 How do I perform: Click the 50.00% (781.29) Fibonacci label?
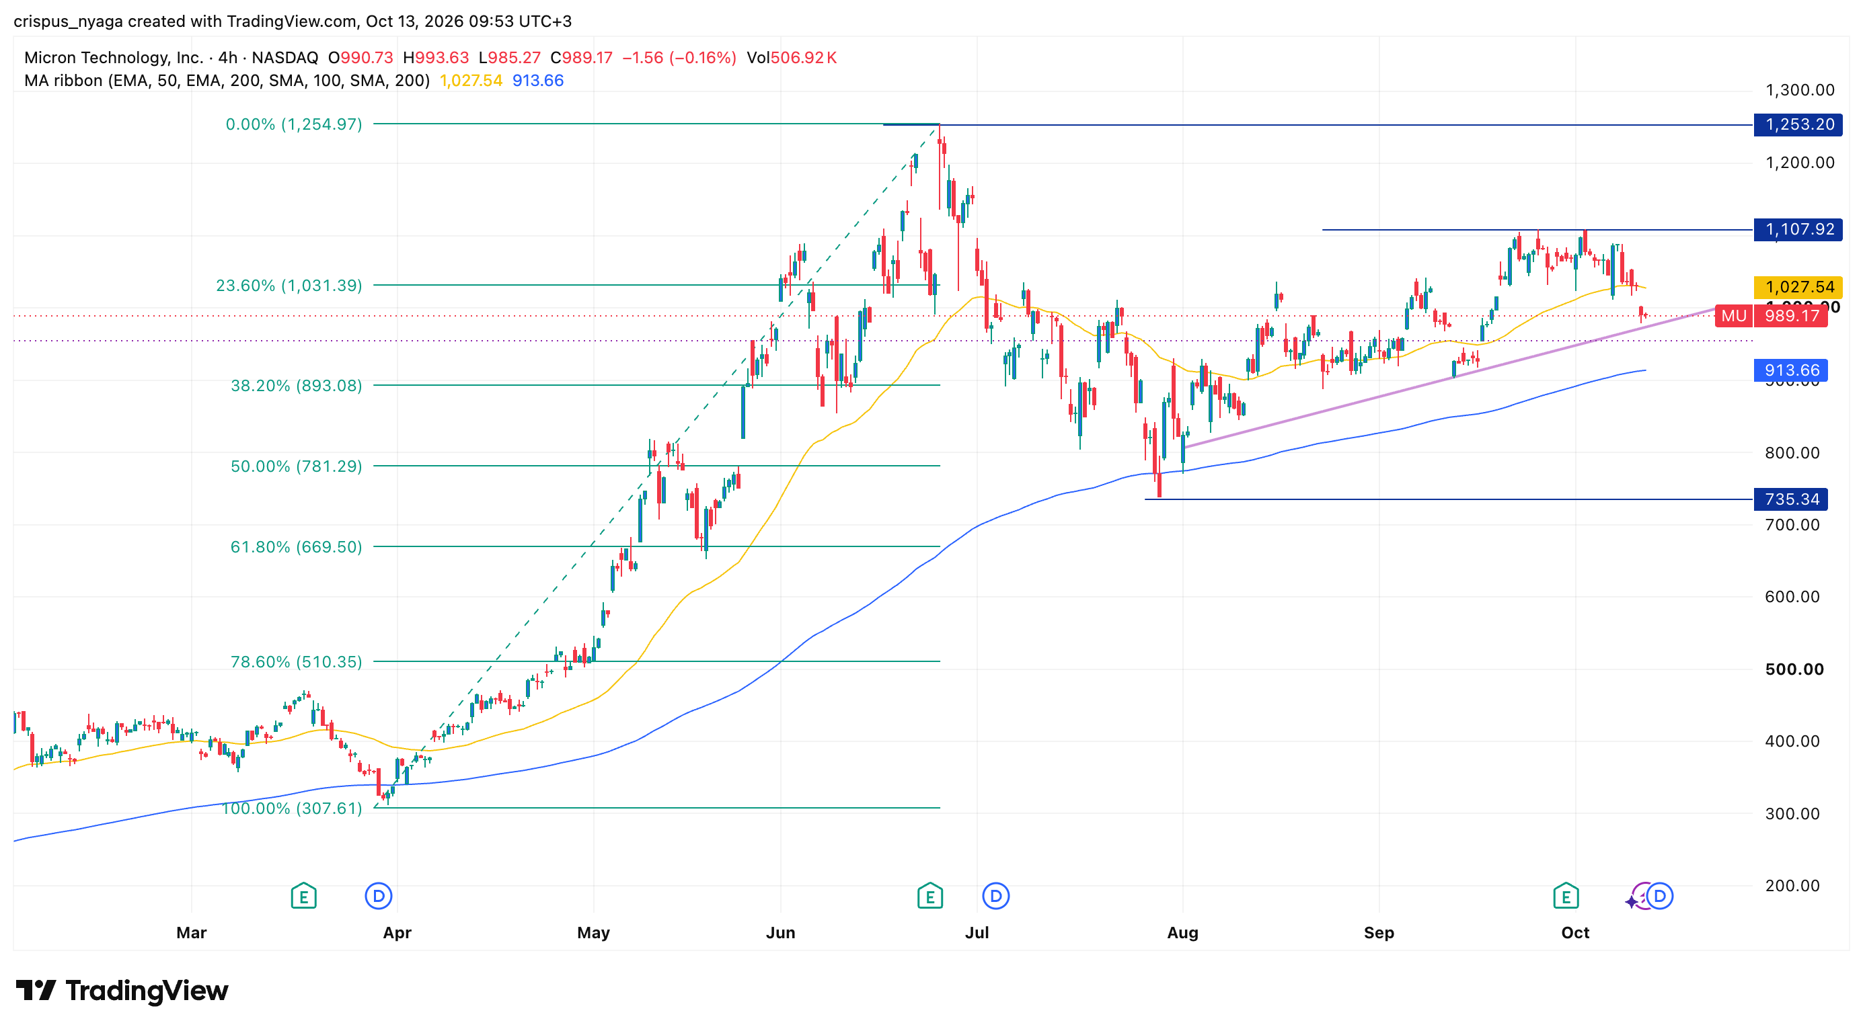[297, 466]
